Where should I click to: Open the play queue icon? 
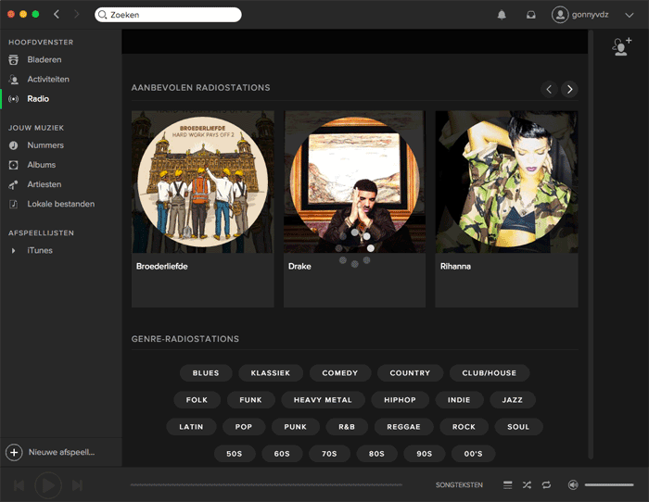507,484
